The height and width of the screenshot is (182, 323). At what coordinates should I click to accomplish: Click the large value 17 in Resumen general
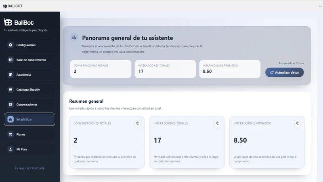(x=157, y=140)
